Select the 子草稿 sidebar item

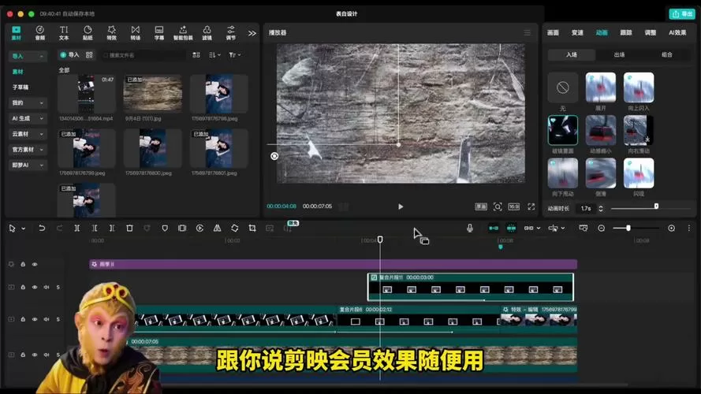click(x=21, y=87)
